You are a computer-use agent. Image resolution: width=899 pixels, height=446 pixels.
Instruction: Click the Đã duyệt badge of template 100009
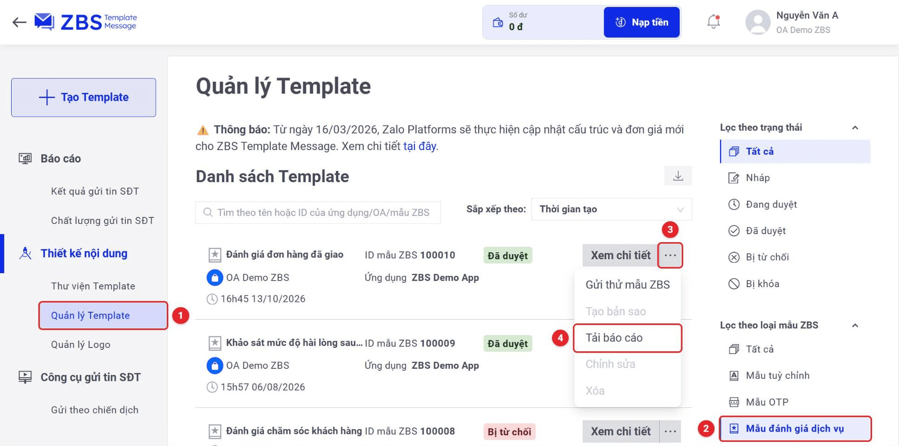pos(508,344)
